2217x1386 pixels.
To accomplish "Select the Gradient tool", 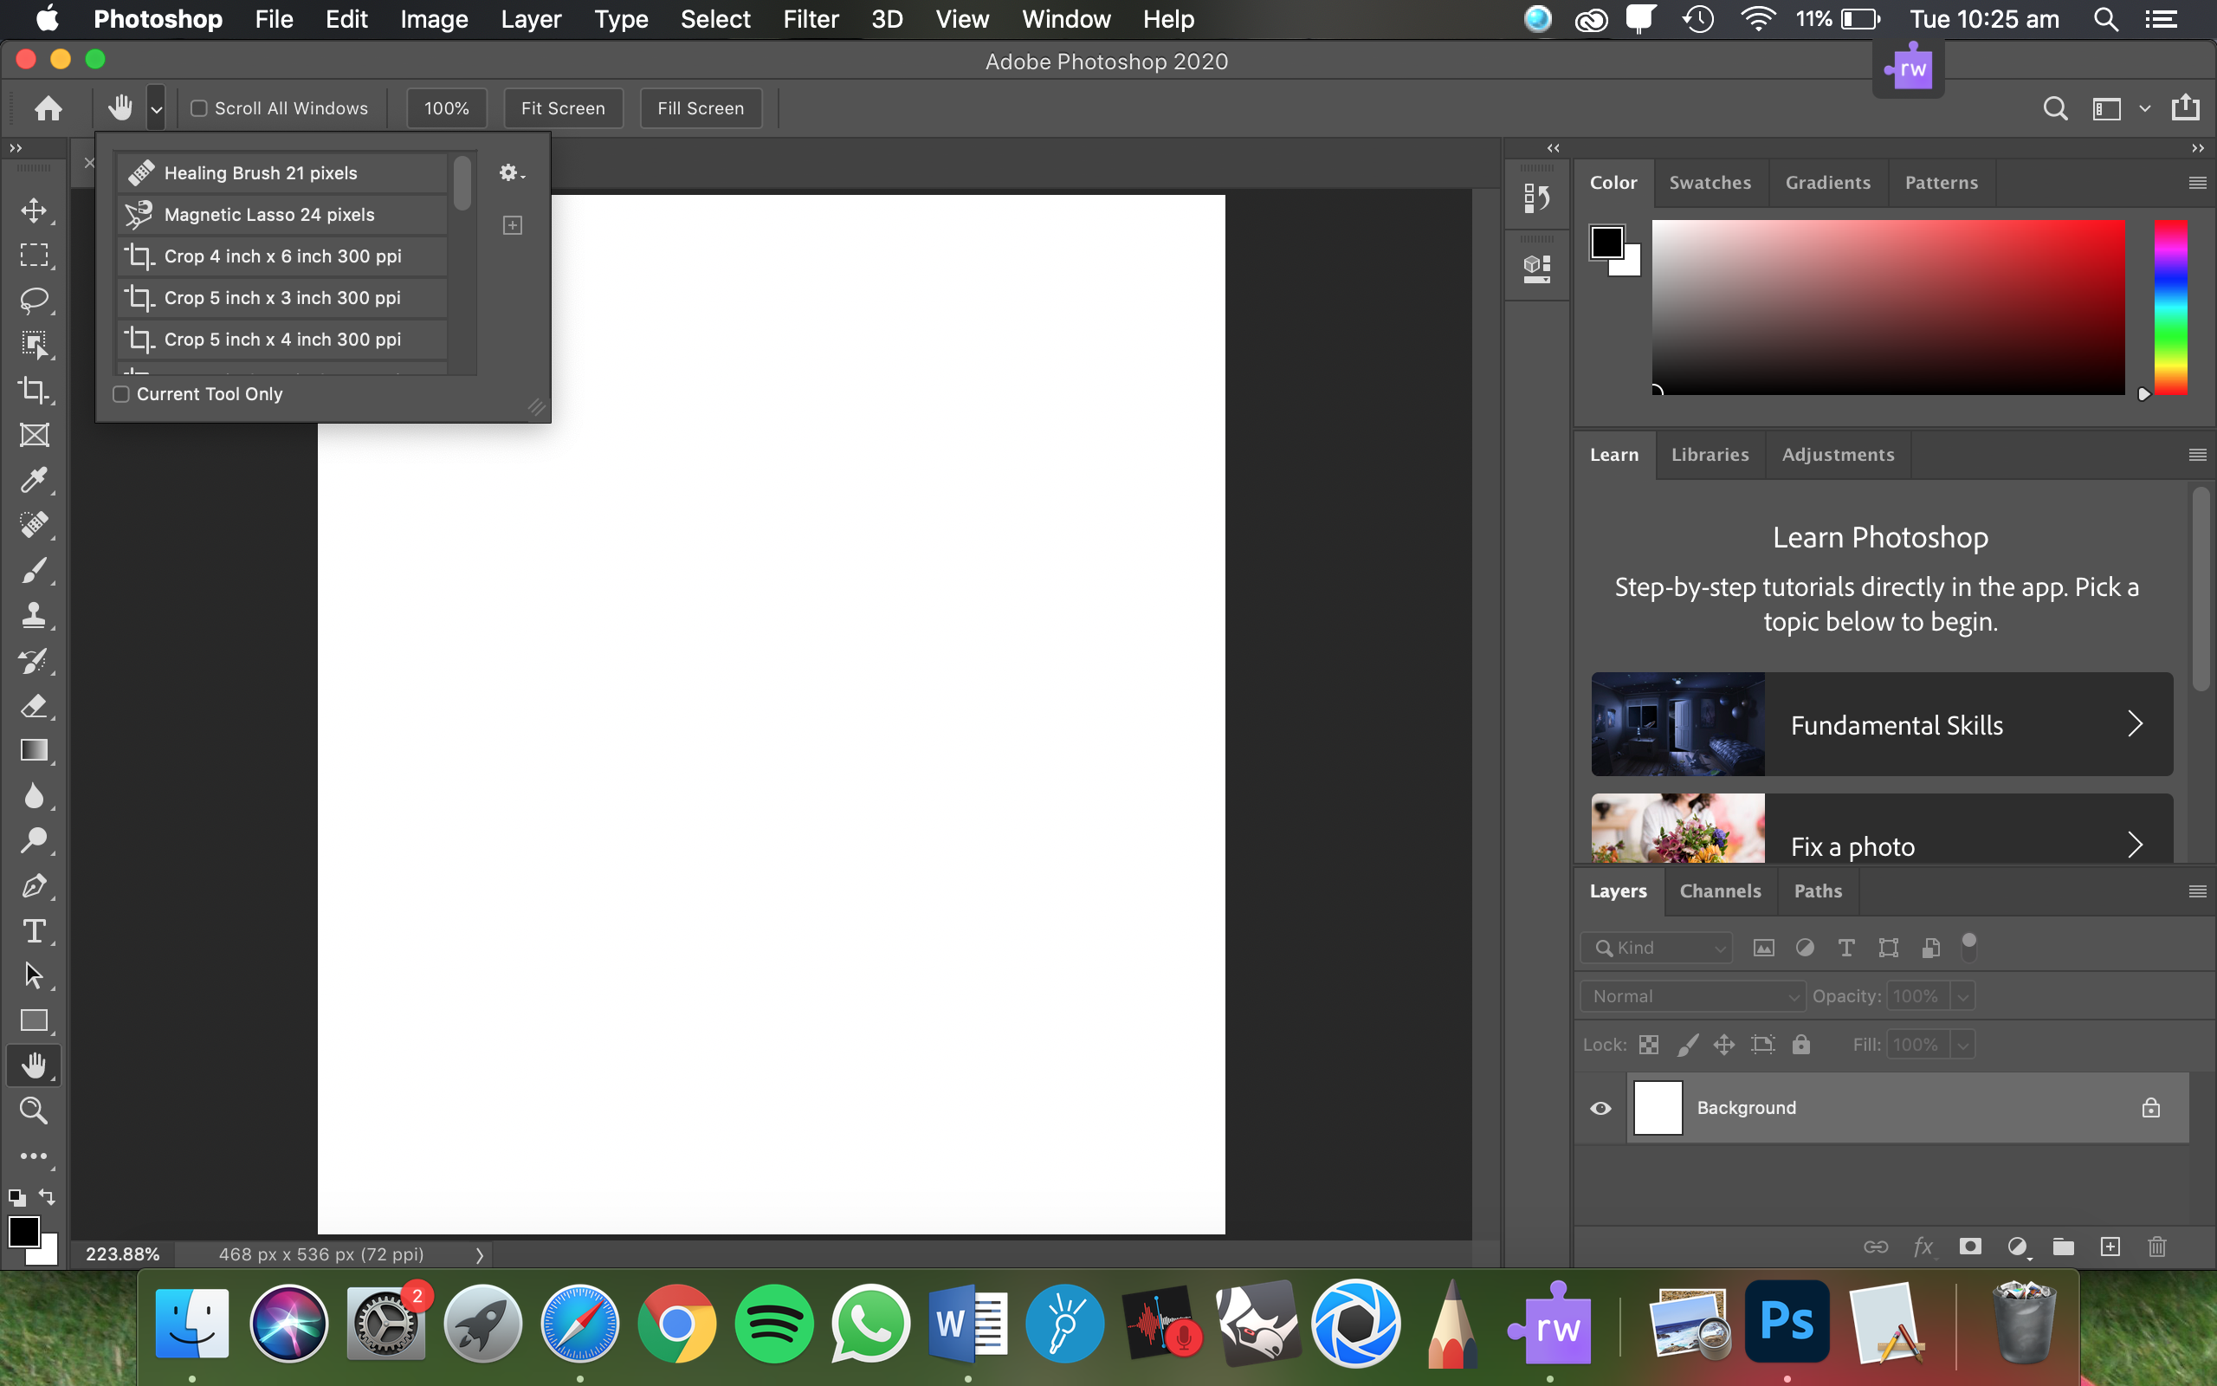I will click(34, 751).
